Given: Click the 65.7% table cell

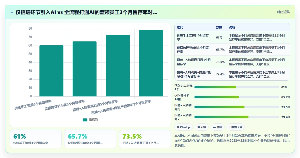Looking at the screenshot, I should [220, 50].
